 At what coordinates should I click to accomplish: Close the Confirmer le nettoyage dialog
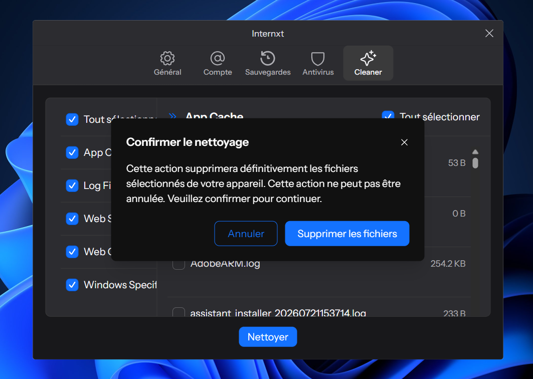pyautogui.click(x=404, y=142)
